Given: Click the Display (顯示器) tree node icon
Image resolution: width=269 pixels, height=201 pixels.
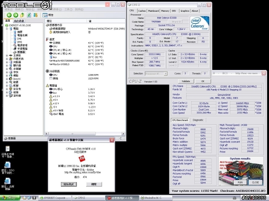Looking at the screenshot, I should (11, 65).
